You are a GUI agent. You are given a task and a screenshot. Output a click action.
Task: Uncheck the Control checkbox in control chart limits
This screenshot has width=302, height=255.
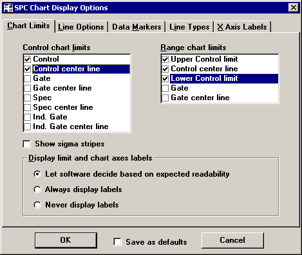[x=28, y=59]
